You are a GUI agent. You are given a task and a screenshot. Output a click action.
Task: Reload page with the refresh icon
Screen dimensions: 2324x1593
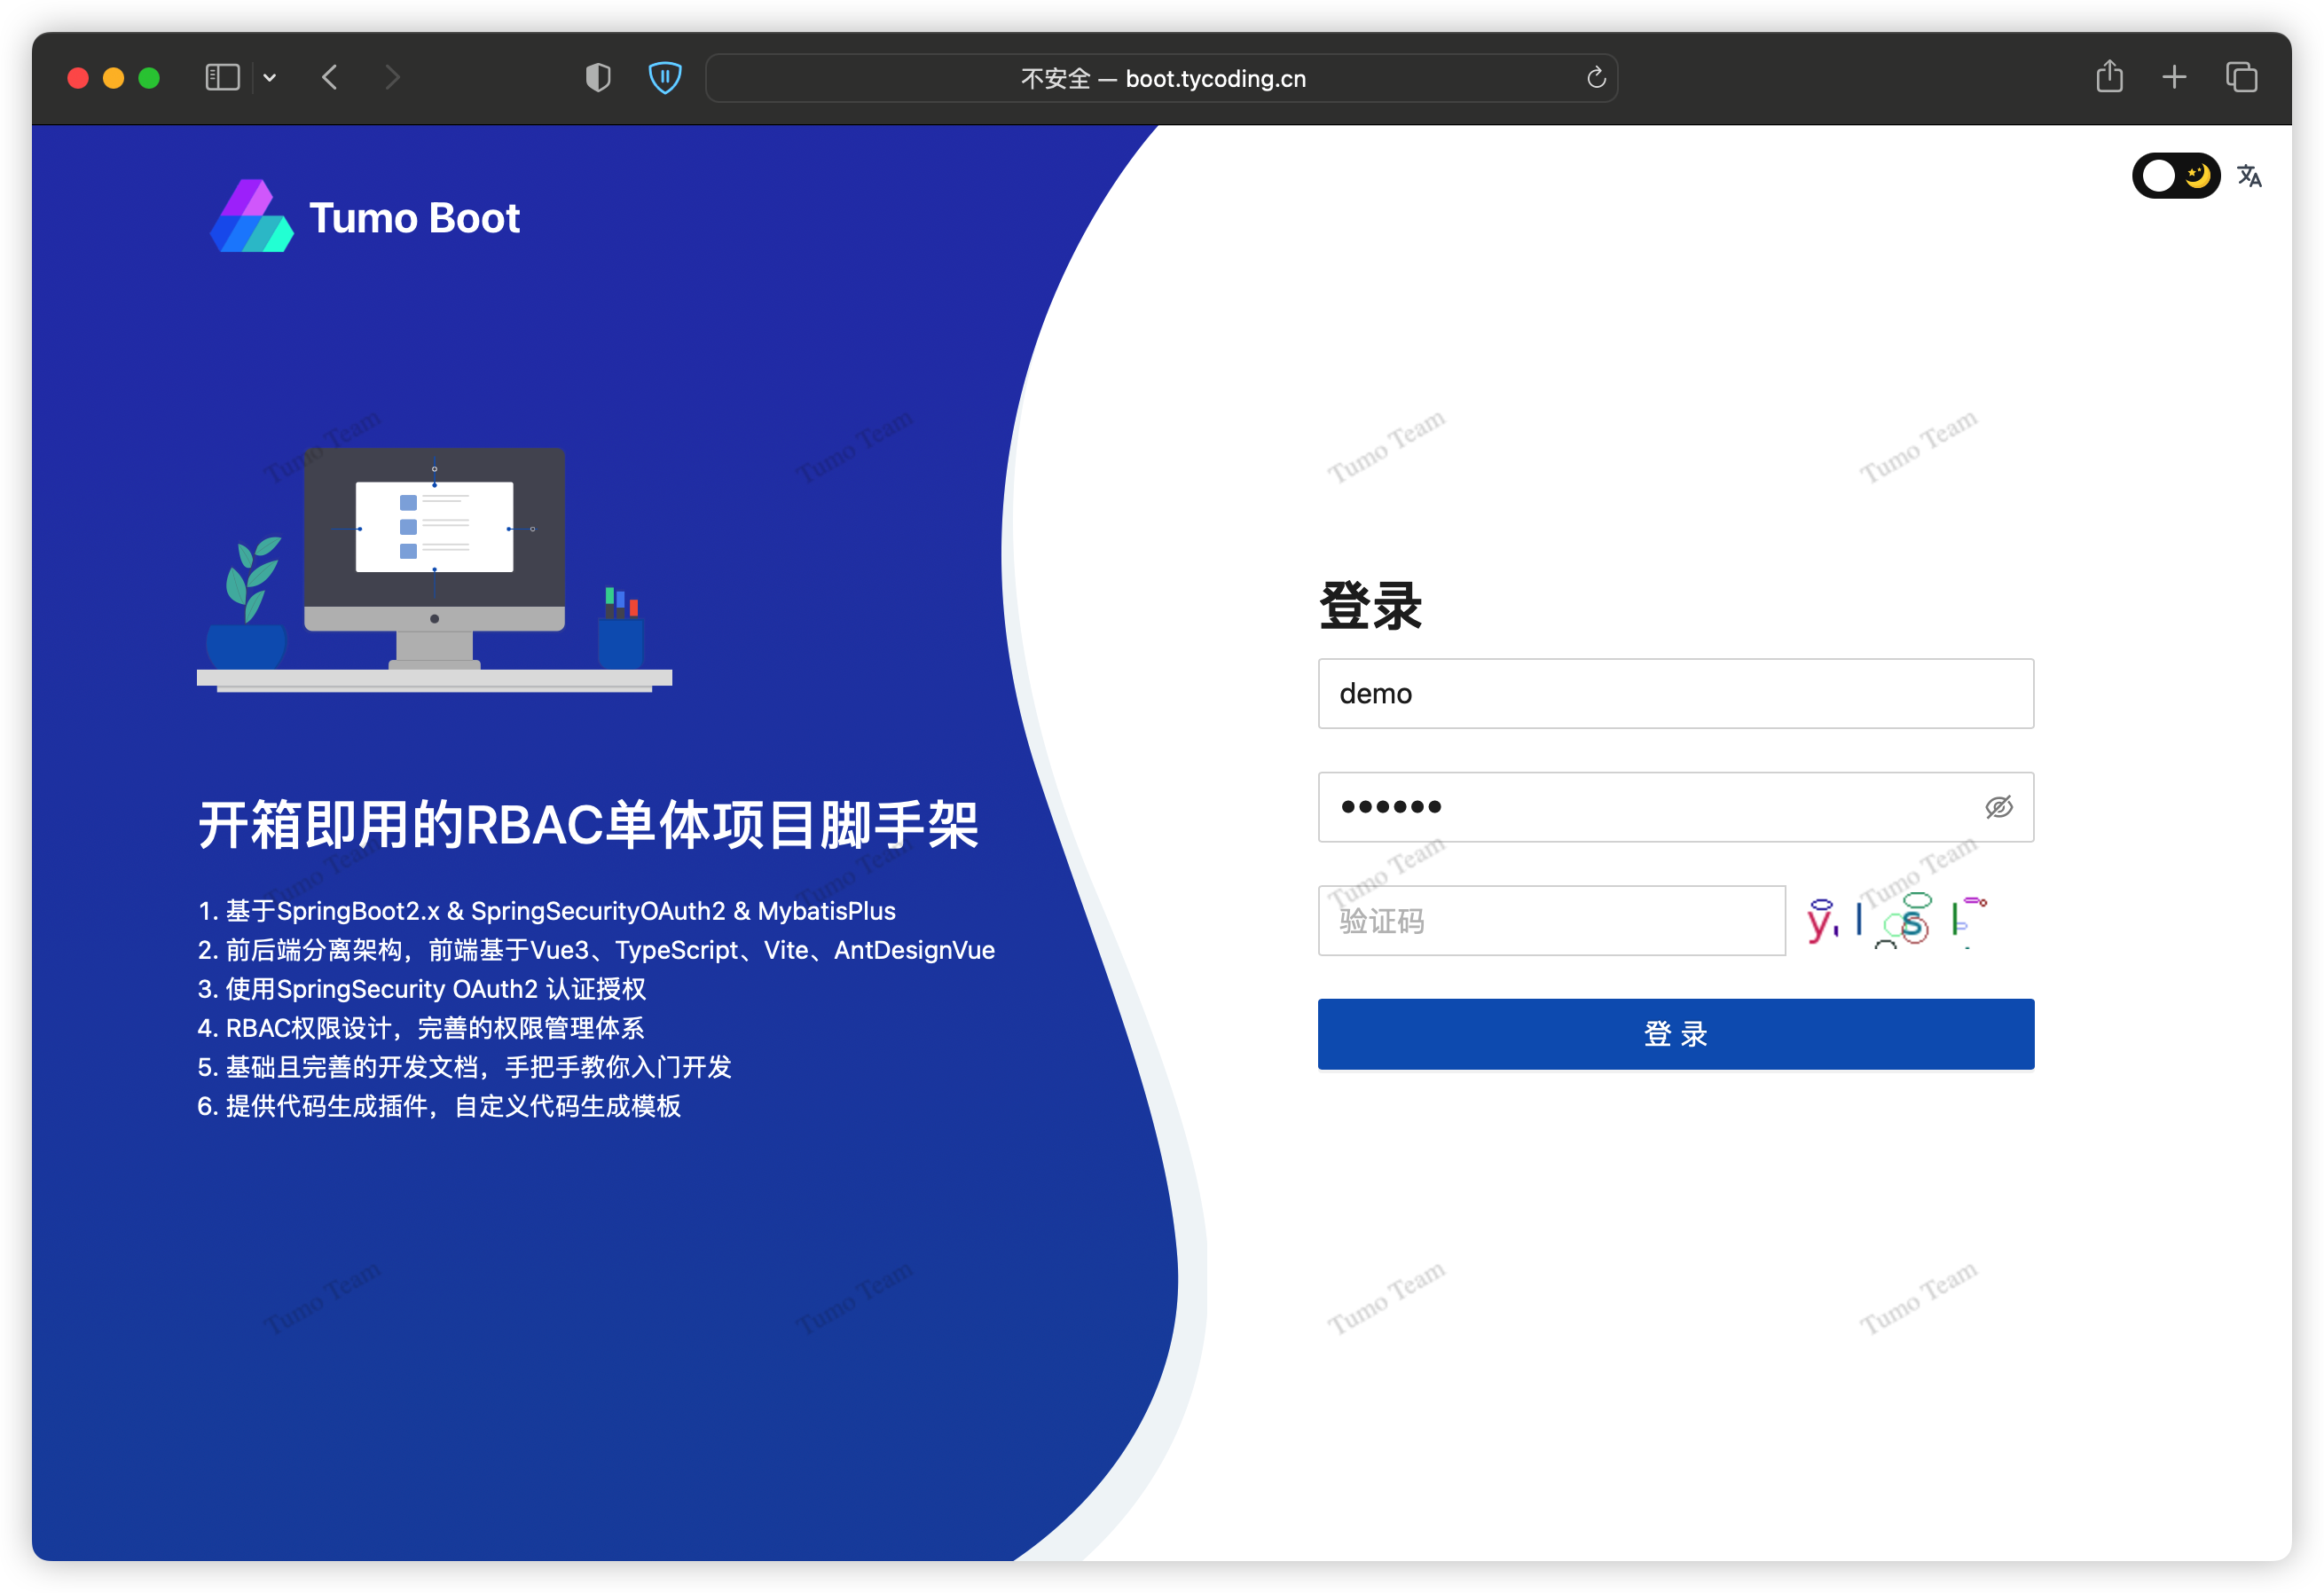click(x=1596, y=78)
